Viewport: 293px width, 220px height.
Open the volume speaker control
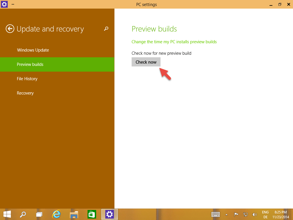coord(254,214)
